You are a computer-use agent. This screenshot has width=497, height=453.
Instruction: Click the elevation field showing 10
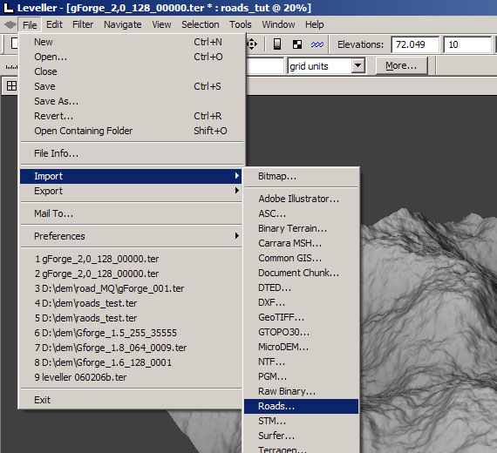pyautogui.click(x=467, y=44)
